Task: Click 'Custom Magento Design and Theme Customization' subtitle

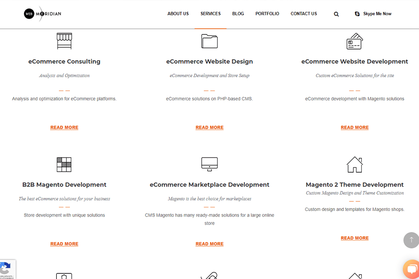Action: pyautogui.click(x=354, y=193)
